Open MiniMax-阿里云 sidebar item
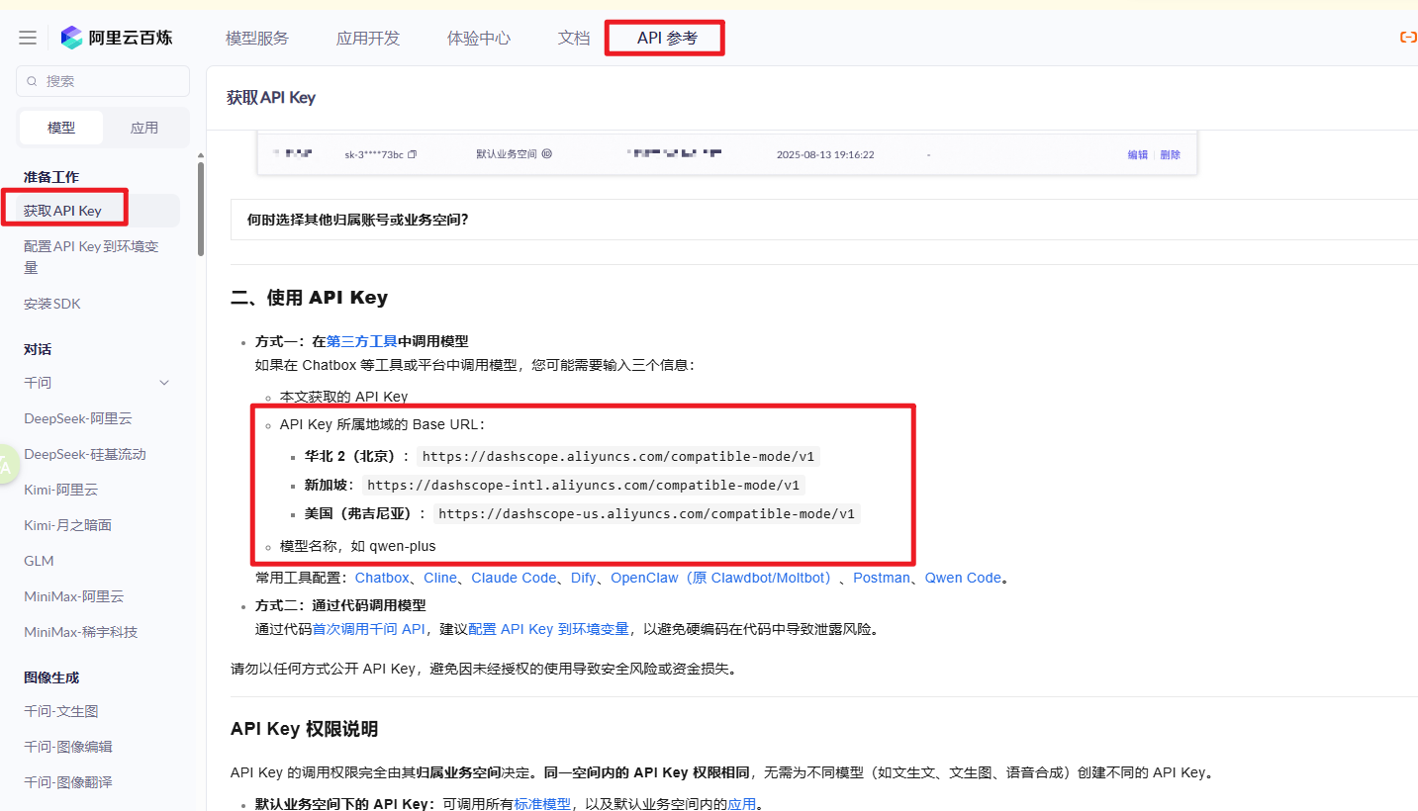The image size is (1418, 811). (74, 596)
